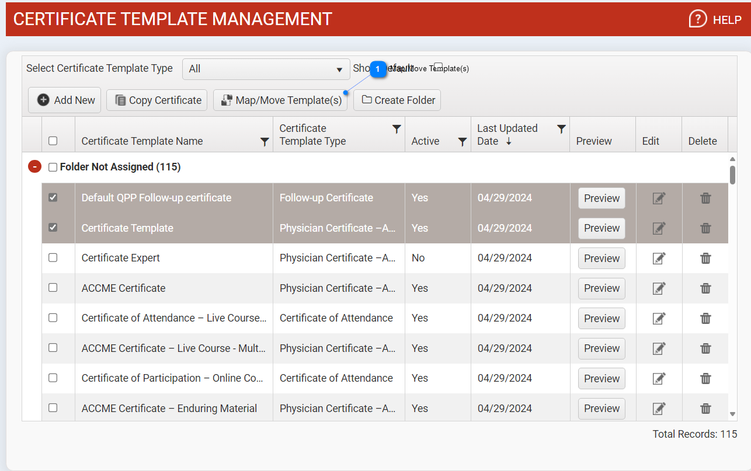
Task: Edit ACCME Certificate – Enduring Material row
Action: coord(659,409)
